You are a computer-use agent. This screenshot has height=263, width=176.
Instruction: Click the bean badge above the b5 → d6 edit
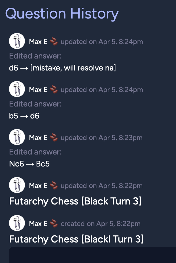[x=54, y=89]
